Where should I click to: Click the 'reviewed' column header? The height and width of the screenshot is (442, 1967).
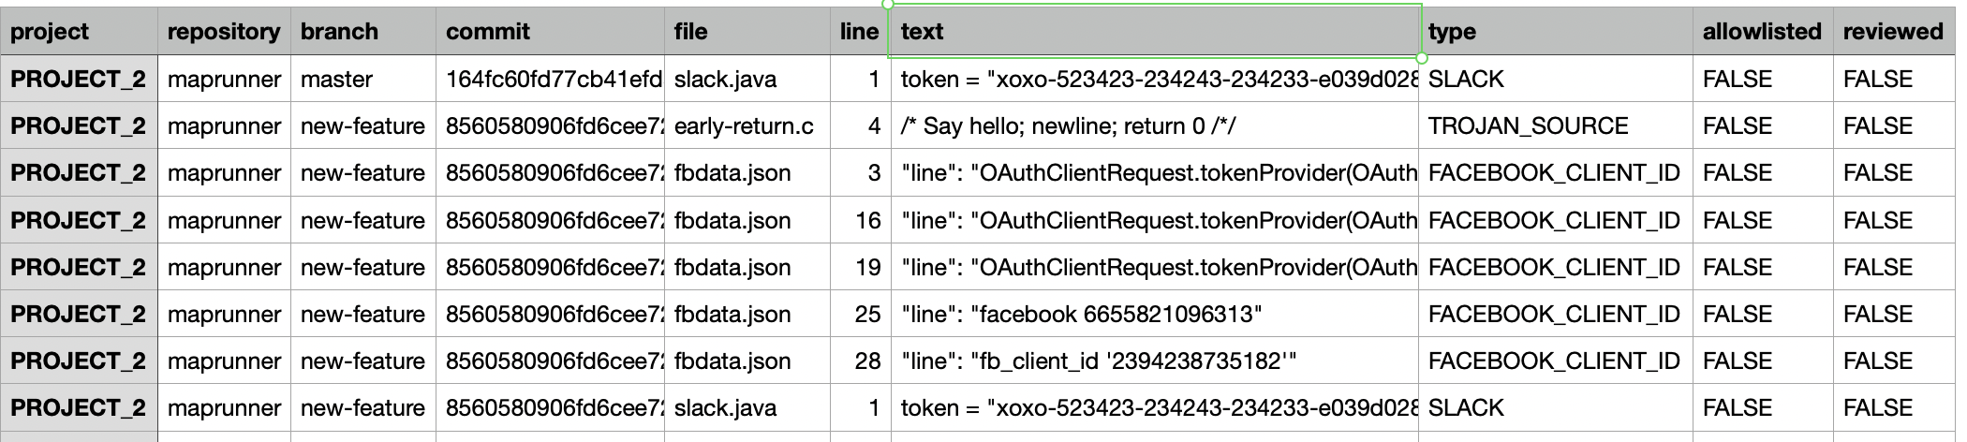(x=1893, y=32)
